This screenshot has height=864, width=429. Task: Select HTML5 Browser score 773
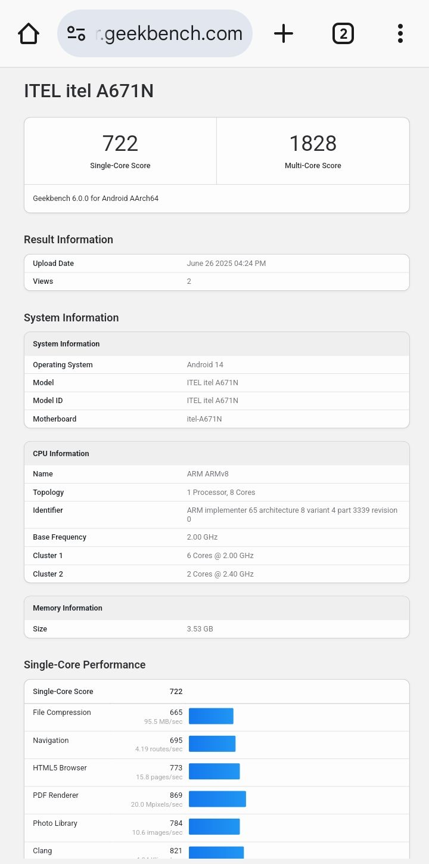[176, 768]
